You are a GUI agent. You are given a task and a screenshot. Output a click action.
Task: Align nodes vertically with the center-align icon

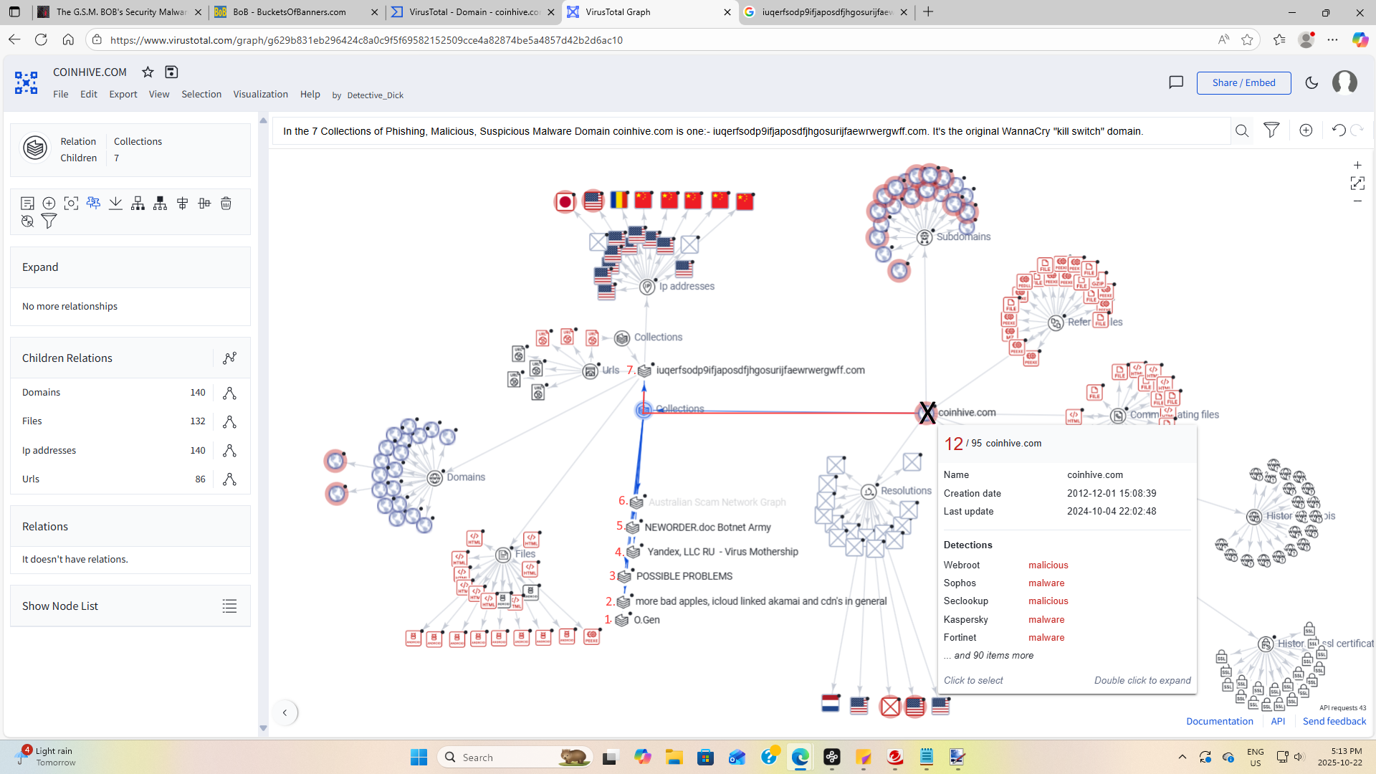pyautogui.click(x=183, y=204)
